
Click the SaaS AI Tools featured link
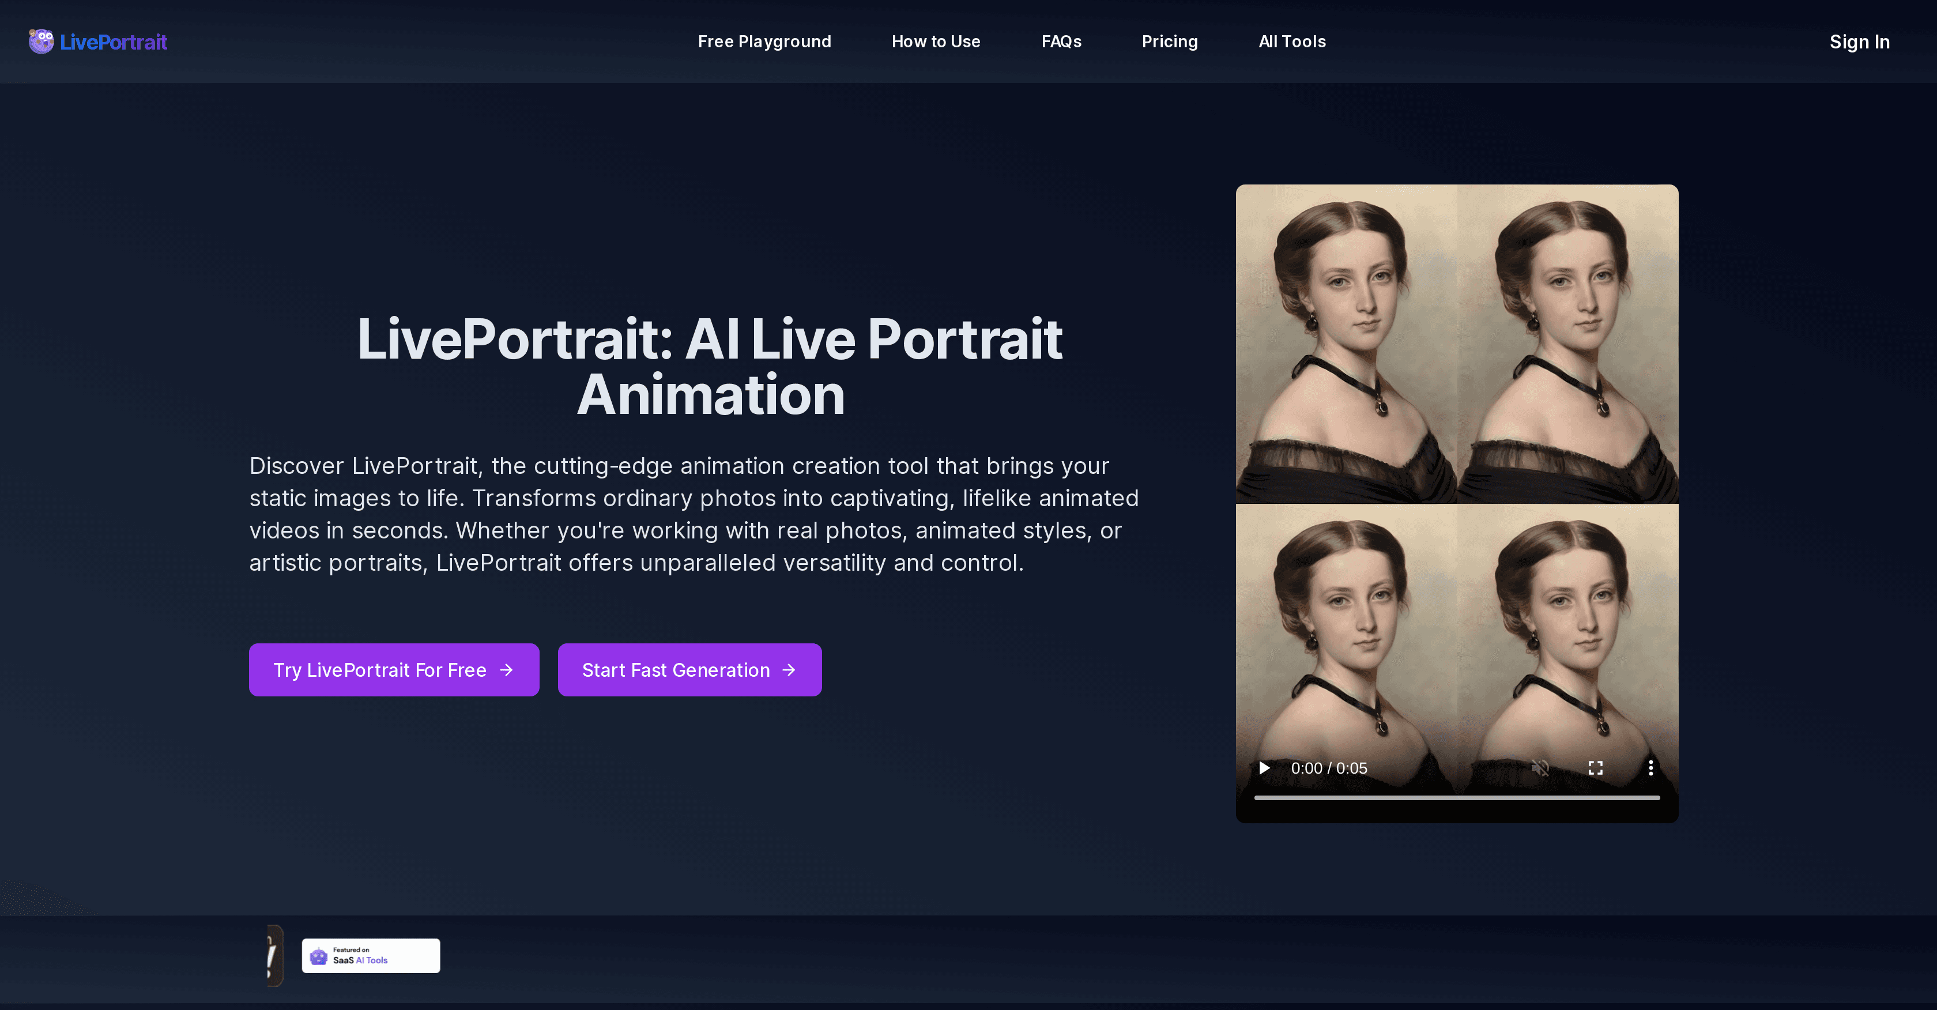pyautogui.click(x=370, y=955)
